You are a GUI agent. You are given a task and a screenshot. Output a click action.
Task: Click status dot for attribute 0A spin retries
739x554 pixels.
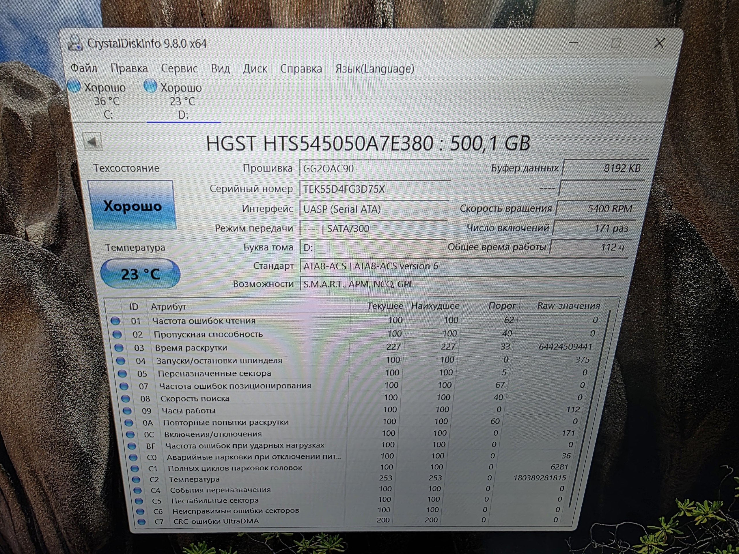pyautogui.click(x=129, y=422)
